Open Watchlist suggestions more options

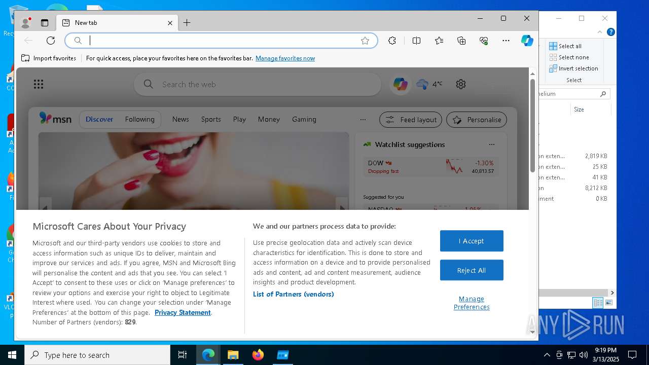pos(491,144)
